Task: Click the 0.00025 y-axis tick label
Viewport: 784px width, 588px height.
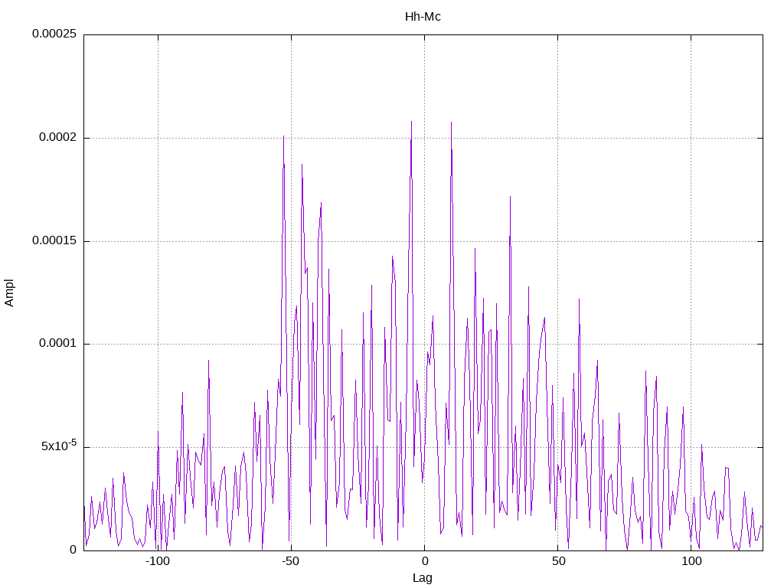Action: [54, 34]
